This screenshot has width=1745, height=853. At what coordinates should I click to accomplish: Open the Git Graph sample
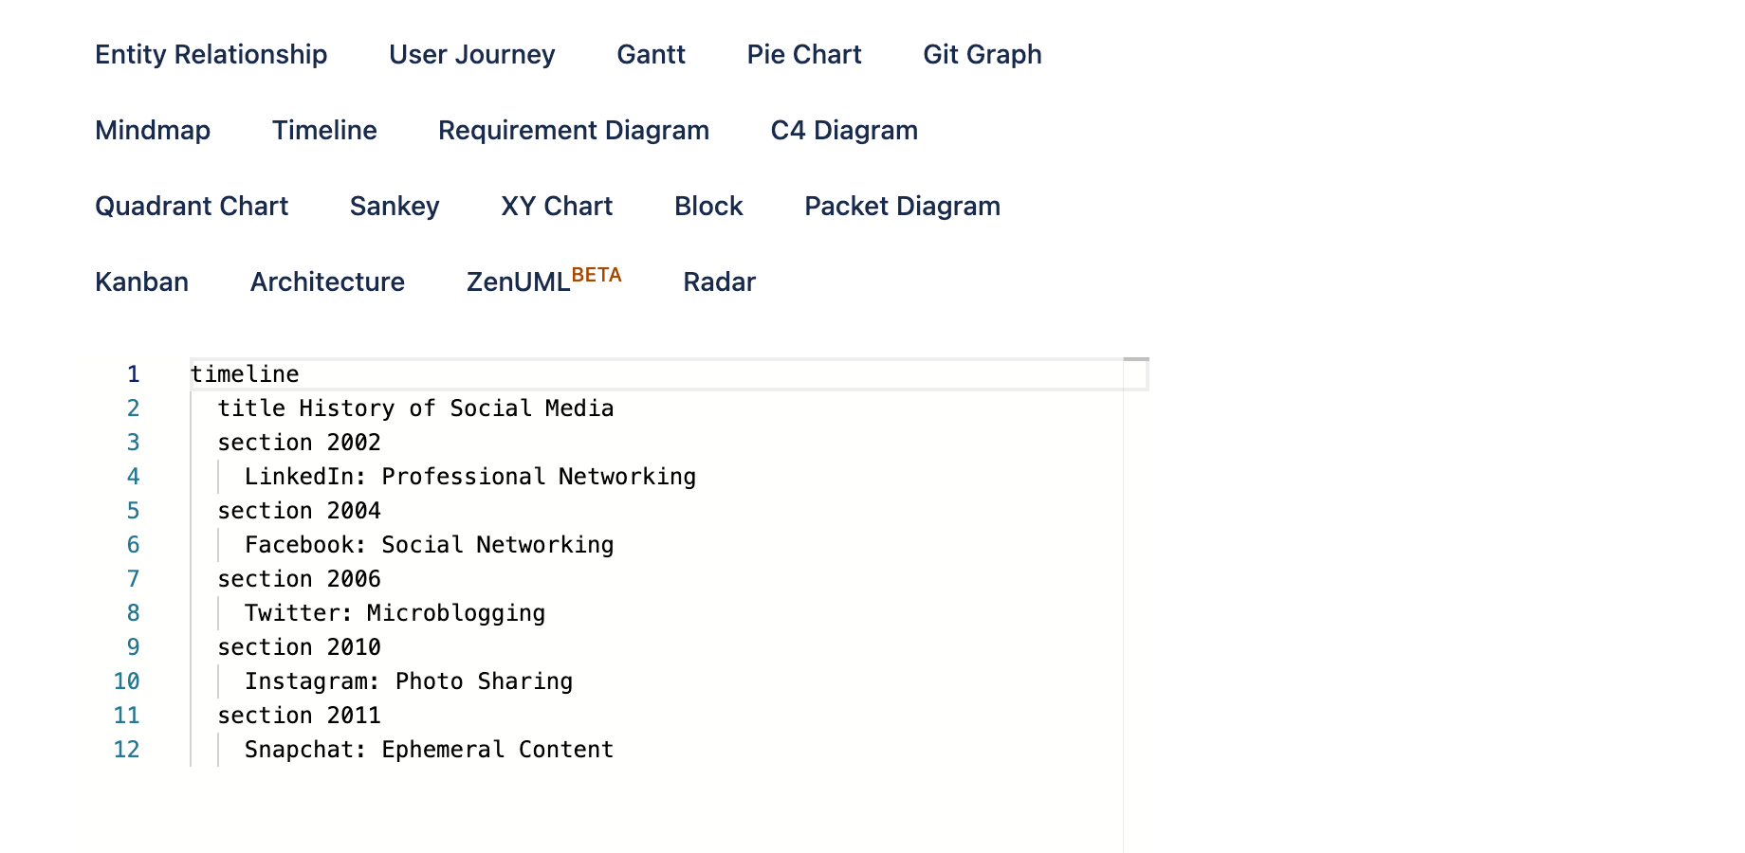[x=983, y=55]
